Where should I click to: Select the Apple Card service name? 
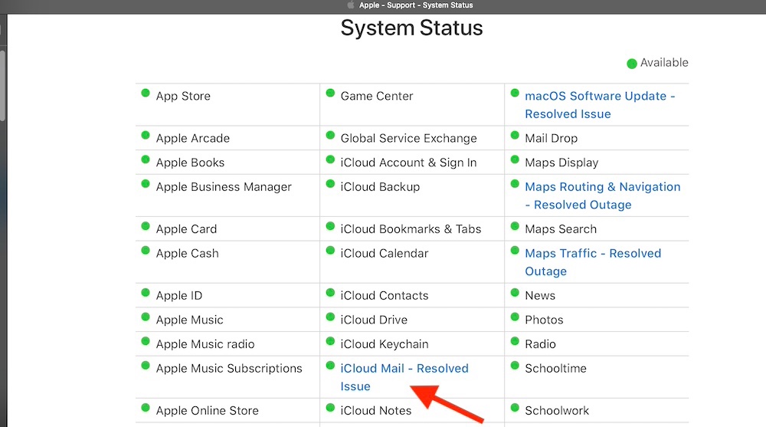pos(186,229)
